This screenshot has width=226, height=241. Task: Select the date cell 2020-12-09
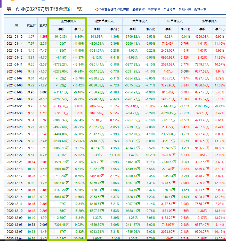[x=15, y=218]
